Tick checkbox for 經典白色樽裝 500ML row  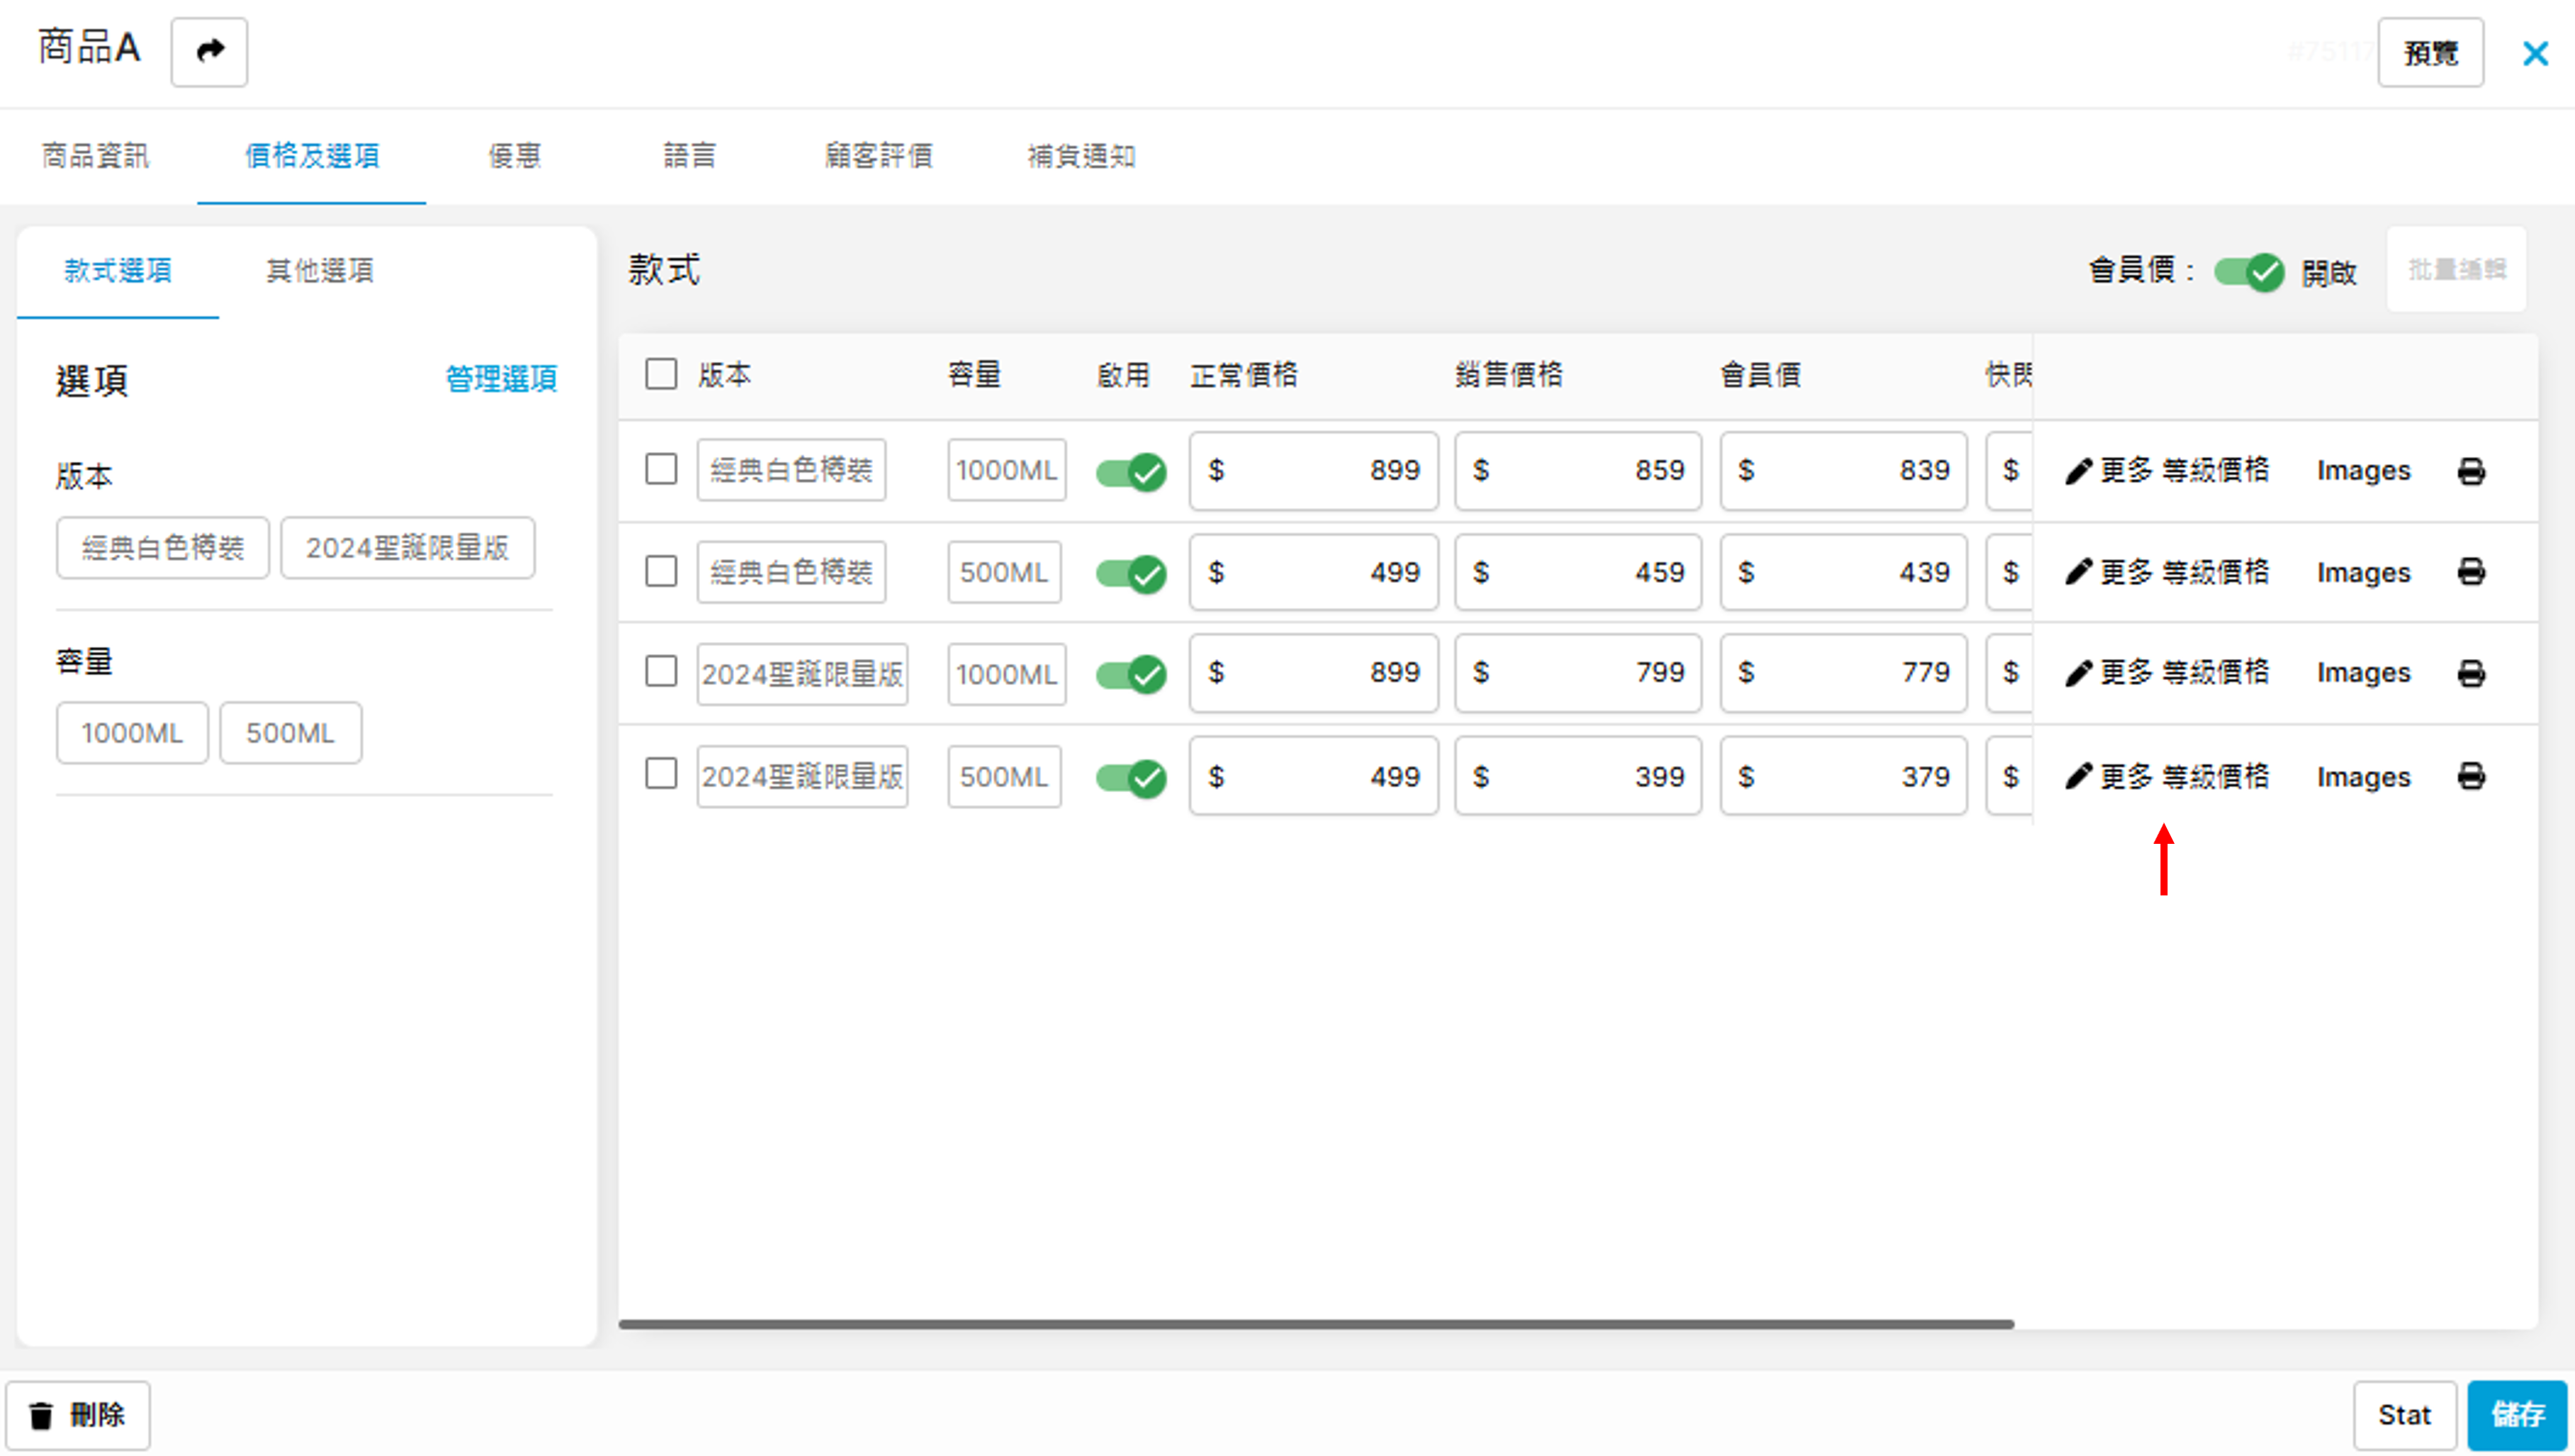coord(661,571)
